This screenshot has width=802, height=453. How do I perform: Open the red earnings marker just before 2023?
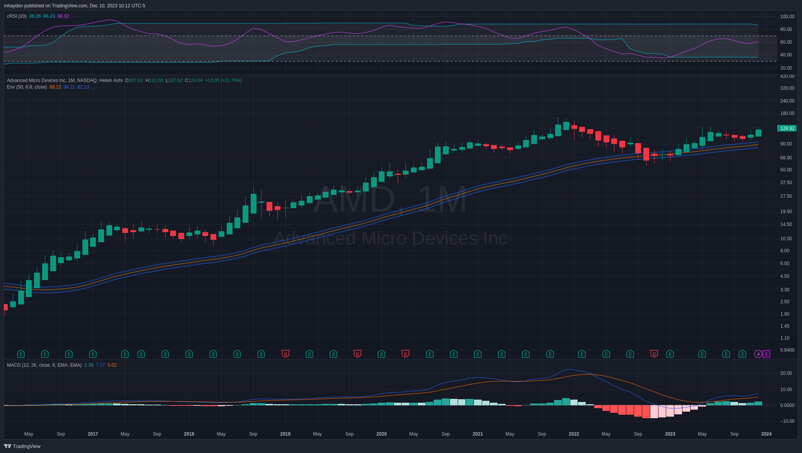654,354
